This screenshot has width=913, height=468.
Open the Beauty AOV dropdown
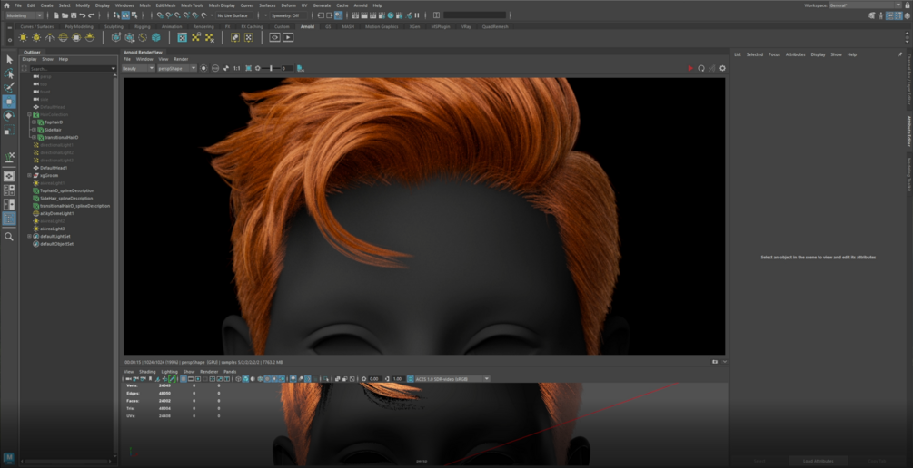point(138,68)
